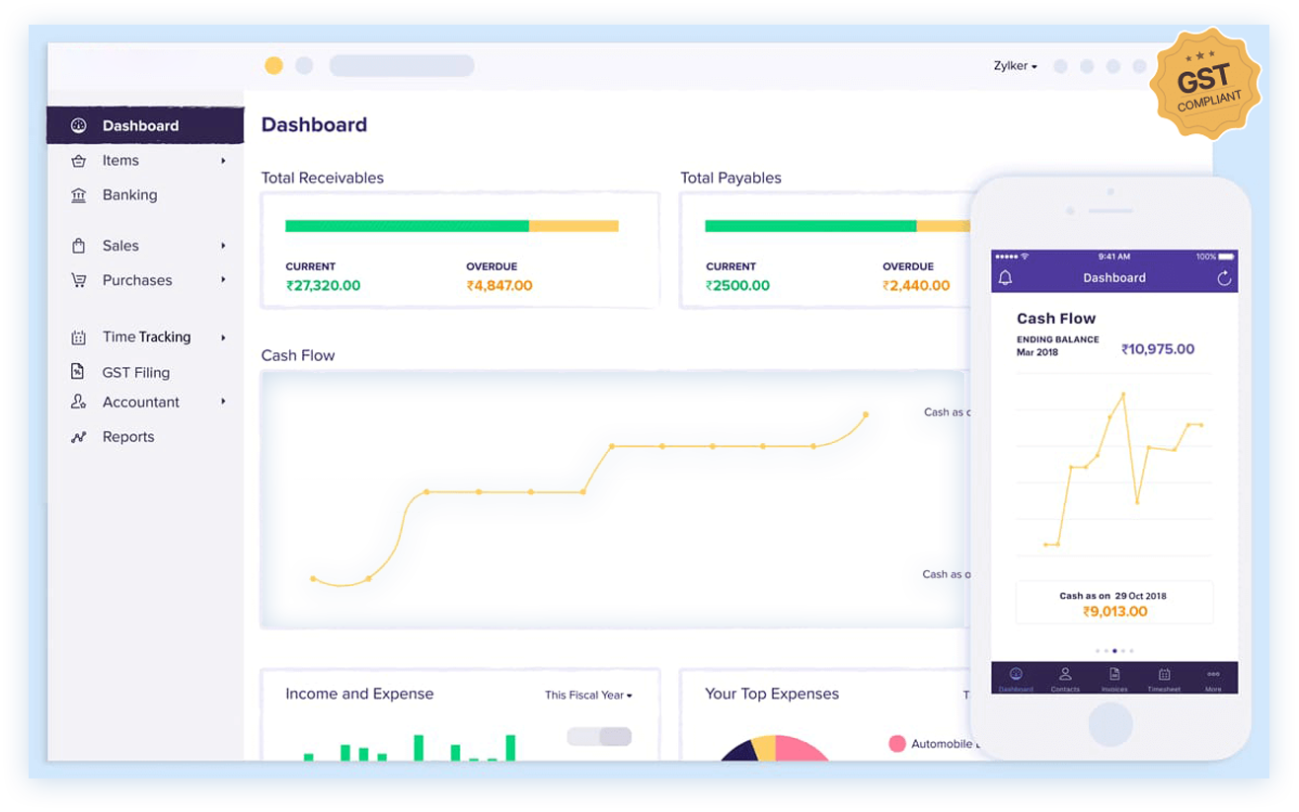Expand the Items submenu arrow
The width and height of the screenshot is (1299, 812).
click(223, 161)
